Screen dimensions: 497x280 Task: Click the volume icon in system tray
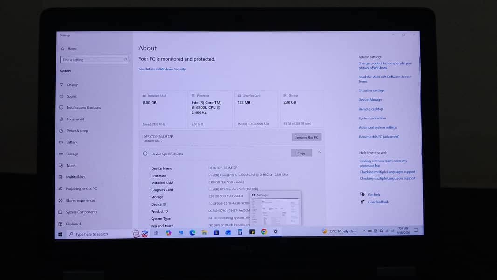click(393, 231)
